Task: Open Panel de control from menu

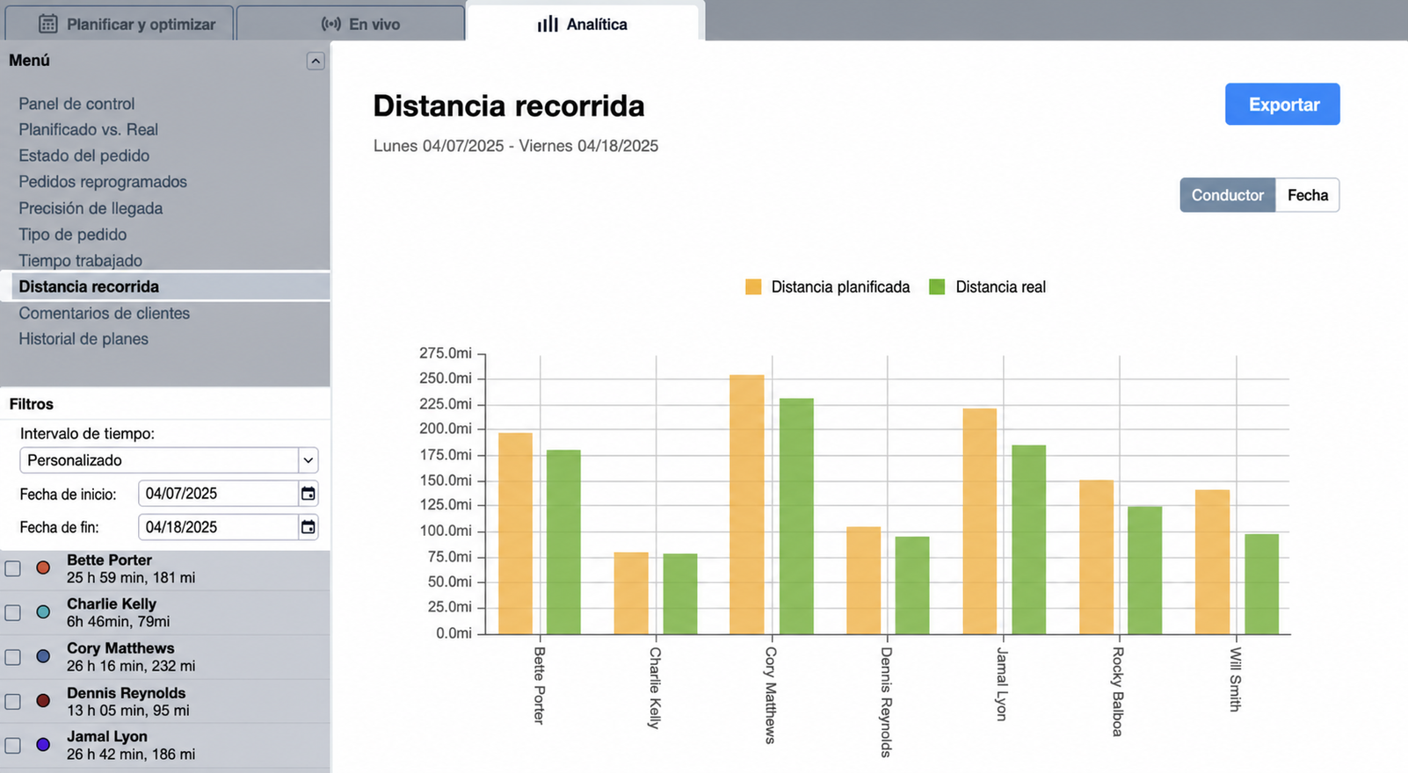Action: click(76, 104)
